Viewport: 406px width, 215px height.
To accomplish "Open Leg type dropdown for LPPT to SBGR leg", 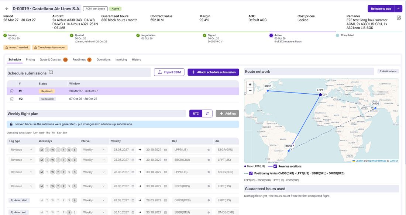I will [22, 150].
